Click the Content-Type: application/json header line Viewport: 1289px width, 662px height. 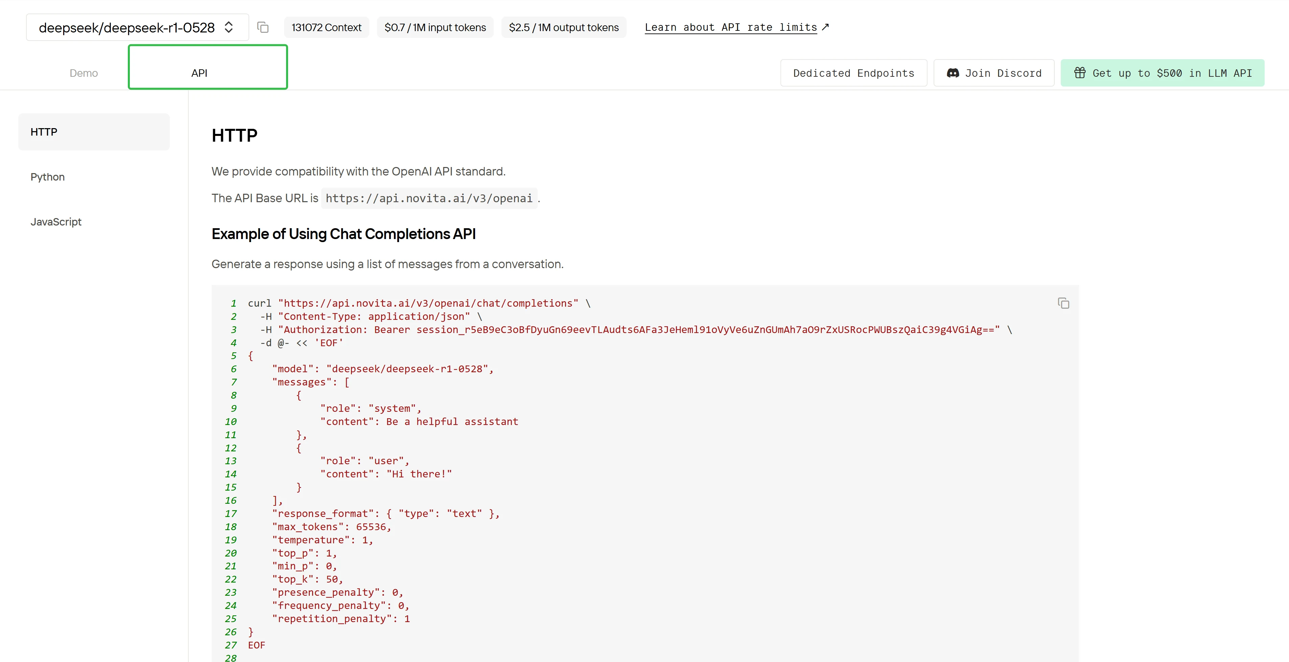point(371,316)
